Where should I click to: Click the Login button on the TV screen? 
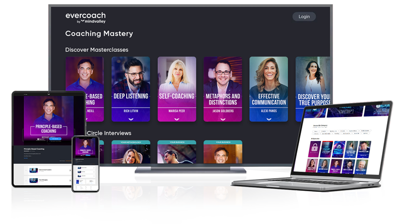[304, 16]
